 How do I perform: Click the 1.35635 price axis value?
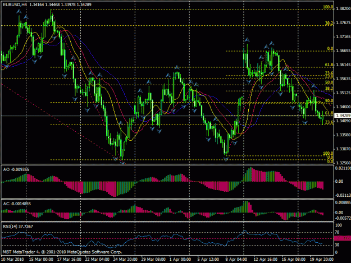click(343, 79)
